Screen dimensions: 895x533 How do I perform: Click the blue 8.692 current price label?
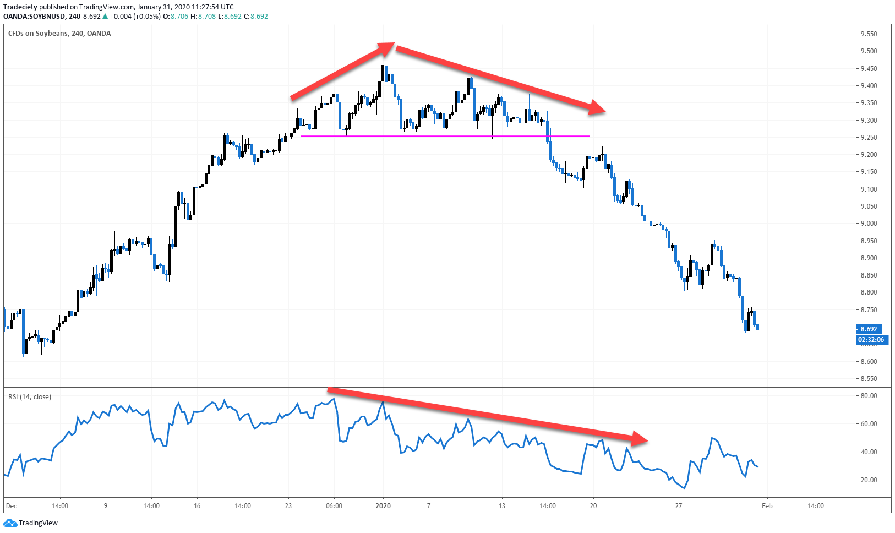[869, 329]
